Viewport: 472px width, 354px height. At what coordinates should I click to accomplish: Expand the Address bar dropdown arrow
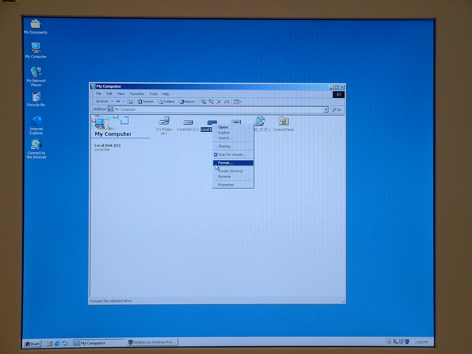(326, 110)
